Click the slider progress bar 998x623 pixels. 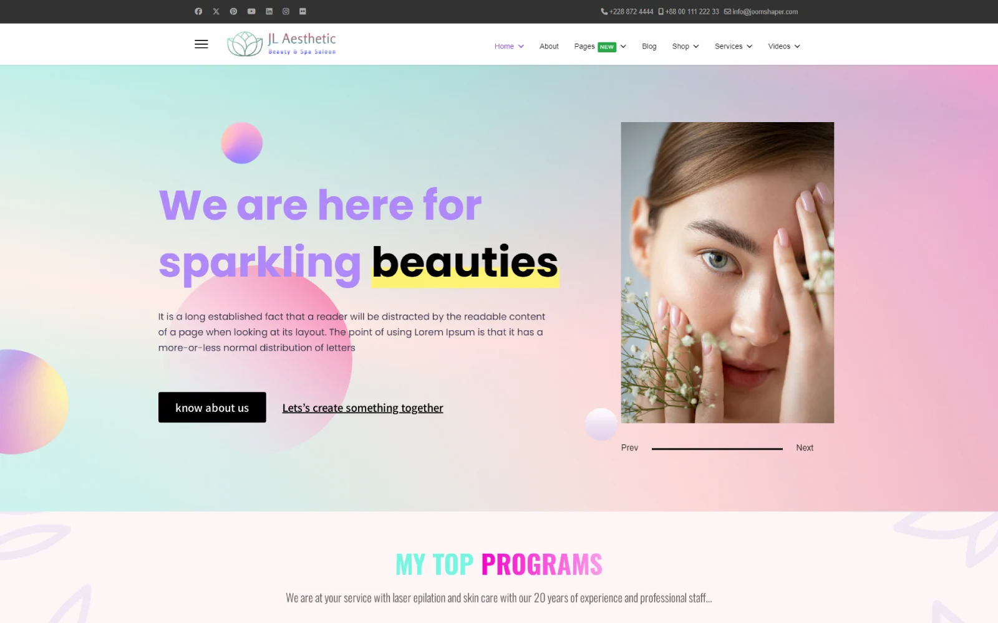tap(717, 449)
